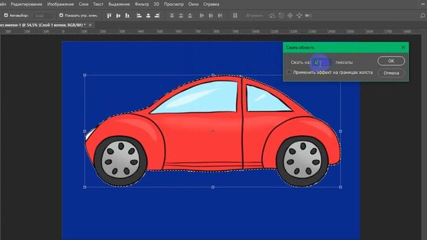Click the right-middle transform handle

coord(340,131)
